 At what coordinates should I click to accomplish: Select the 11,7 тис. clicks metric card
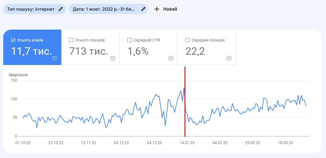tap(32, 47)
